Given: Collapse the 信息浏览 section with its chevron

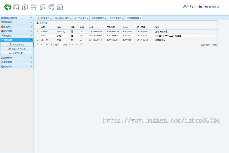Looking at the screenshot, I should (32, 40).
